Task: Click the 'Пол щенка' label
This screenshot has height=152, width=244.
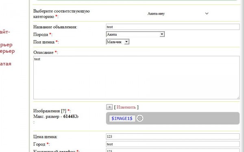Action: pyautogui.click(x=44, y=42)
